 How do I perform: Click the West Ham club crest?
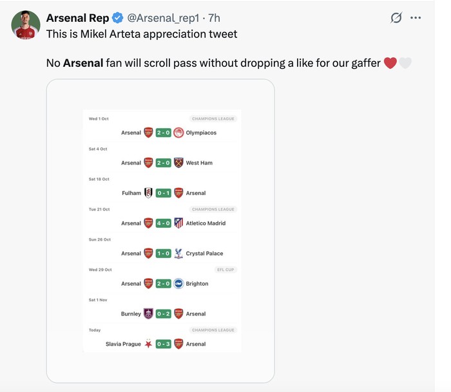pos(178,163)
